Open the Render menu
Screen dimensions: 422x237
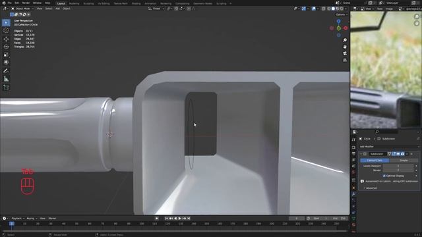click(x=26, y=3)
